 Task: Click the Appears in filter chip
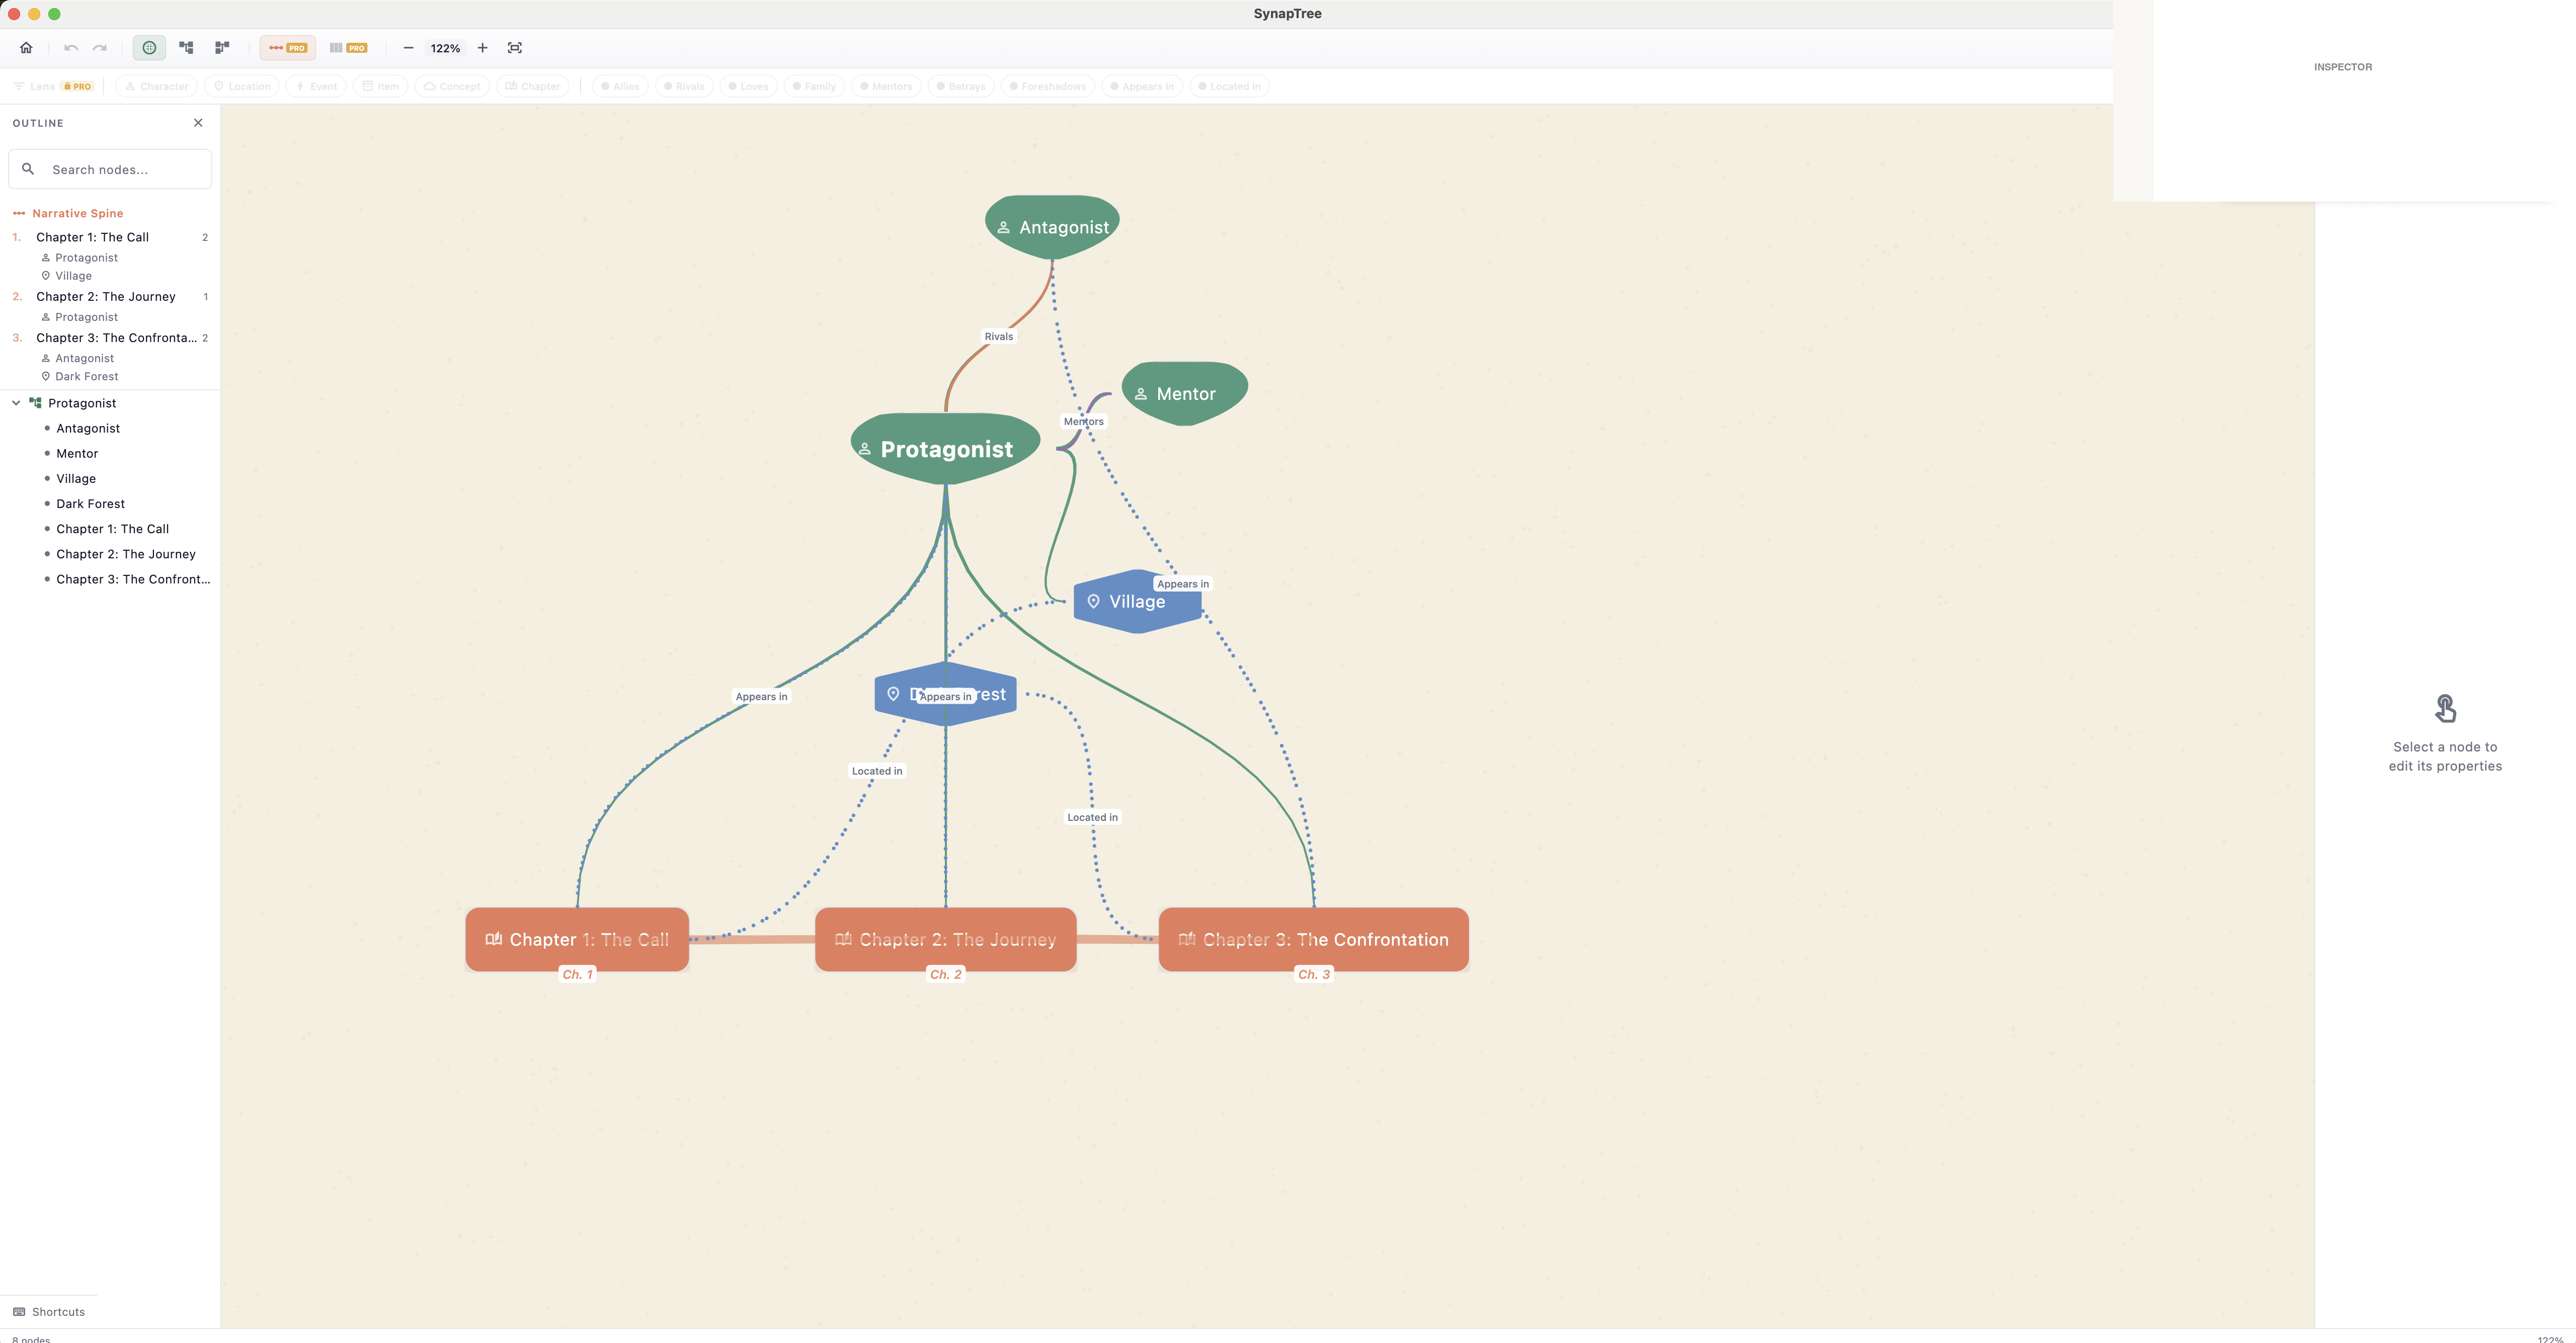1142,86
